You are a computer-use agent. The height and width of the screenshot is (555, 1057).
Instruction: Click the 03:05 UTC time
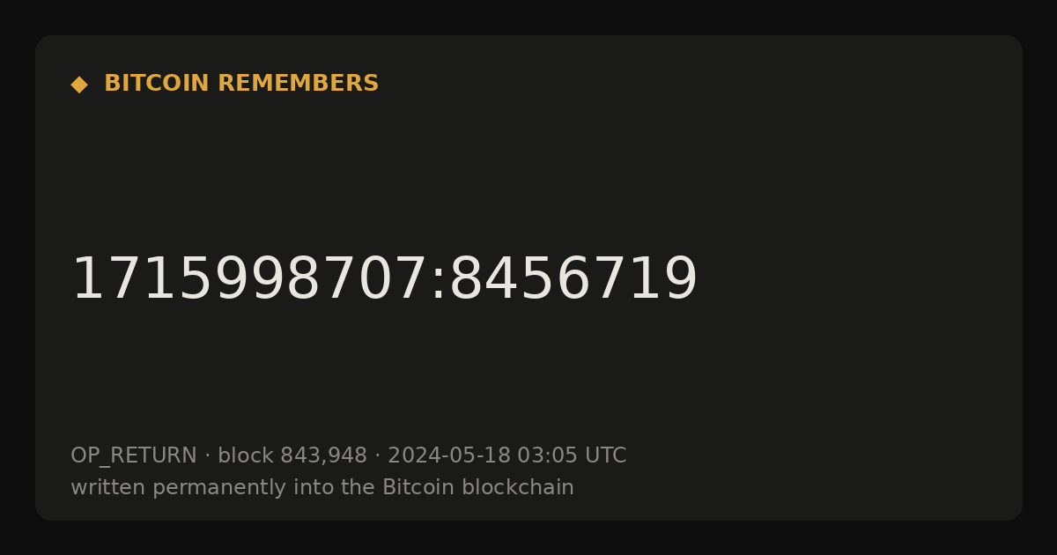click(x=572, y=456)
